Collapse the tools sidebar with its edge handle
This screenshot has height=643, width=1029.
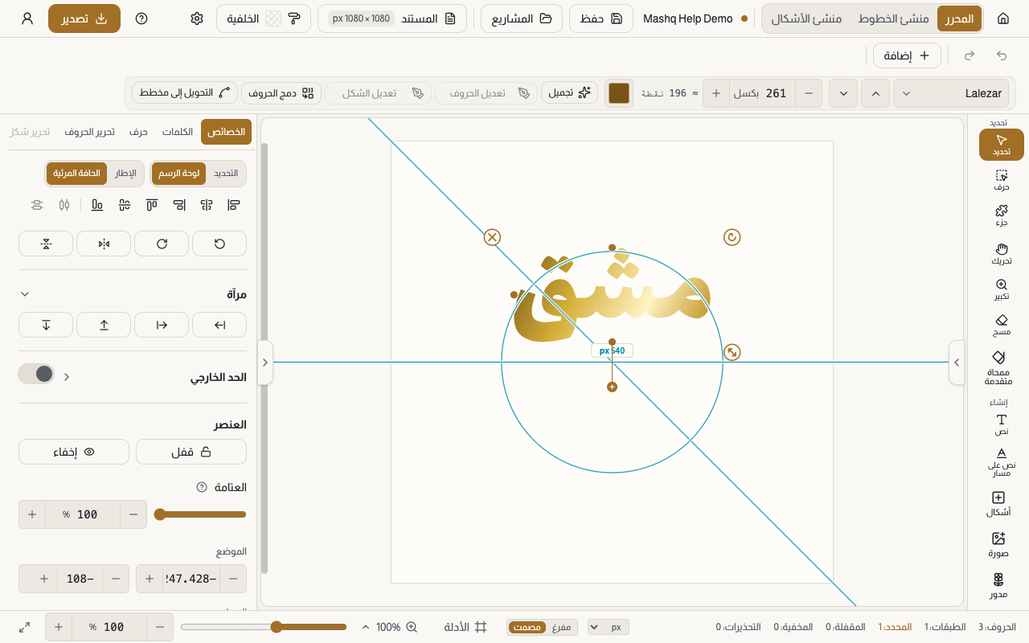pos(957,362)
